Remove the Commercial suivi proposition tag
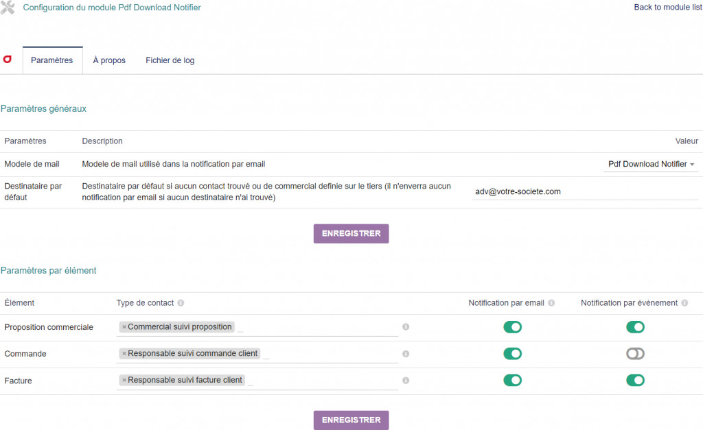The width and height of the screenshot is (703, 430). tap(124, 327)
